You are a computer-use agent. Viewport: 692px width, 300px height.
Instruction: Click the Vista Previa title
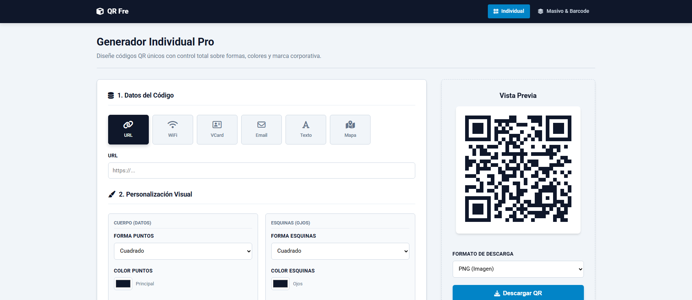[518, 96]
